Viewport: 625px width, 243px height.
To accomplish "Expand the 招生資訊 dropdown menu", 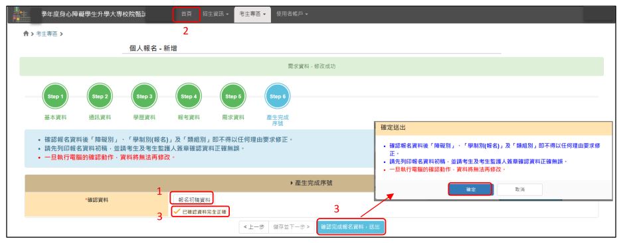I will tap(215, 14).
